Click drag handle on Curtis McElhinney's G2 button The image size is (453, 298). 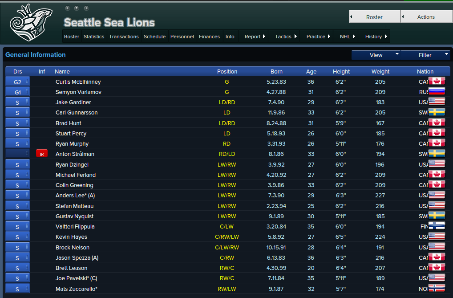coord(27,82)
